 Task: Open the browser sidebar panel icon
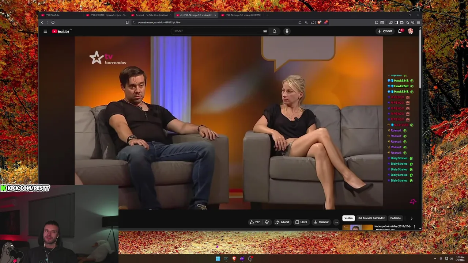tap(396, 22)
